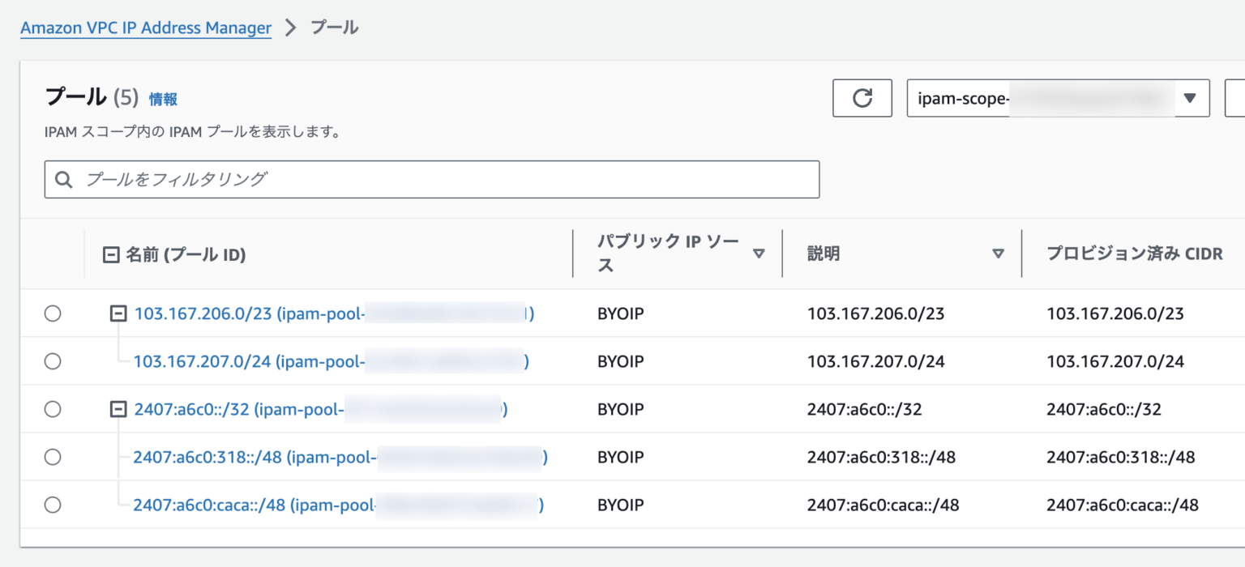Collapse the 103.167.206.0/23 pool tree
This screenshot has height=567, width=1245.
click(x=118, y=313)
